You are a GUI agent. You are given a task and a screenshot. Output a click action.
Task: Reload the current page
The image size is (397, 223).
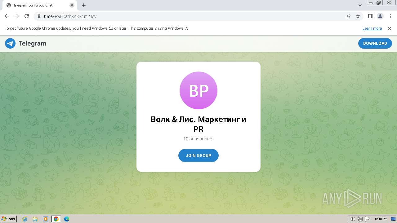(x=27, y=16)
